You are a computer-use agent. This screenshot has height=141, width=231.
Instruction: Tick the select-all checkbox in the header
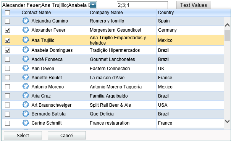tap(7, 13)
